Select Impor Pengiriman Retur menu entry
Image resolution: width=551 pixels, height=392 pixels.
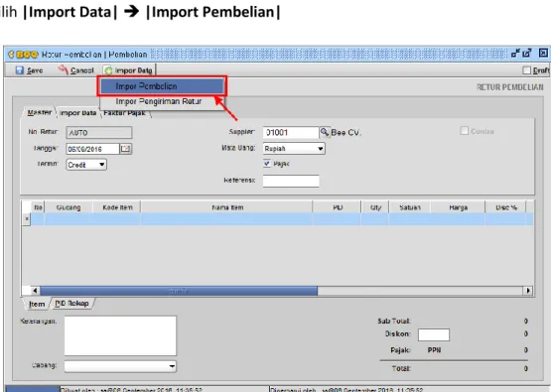tap(162, 101)
